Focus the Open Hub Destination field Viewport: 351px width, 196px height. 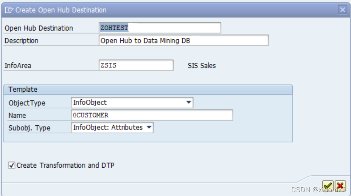click(x=160, y=28)
